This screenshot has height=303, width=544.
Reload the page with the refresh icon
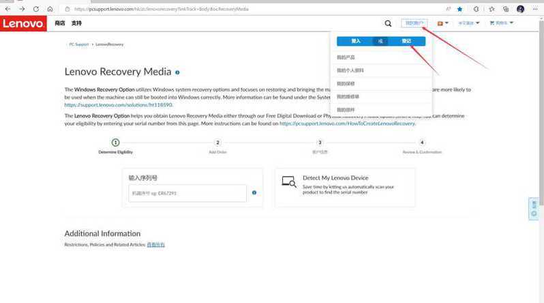click(36, 9)
